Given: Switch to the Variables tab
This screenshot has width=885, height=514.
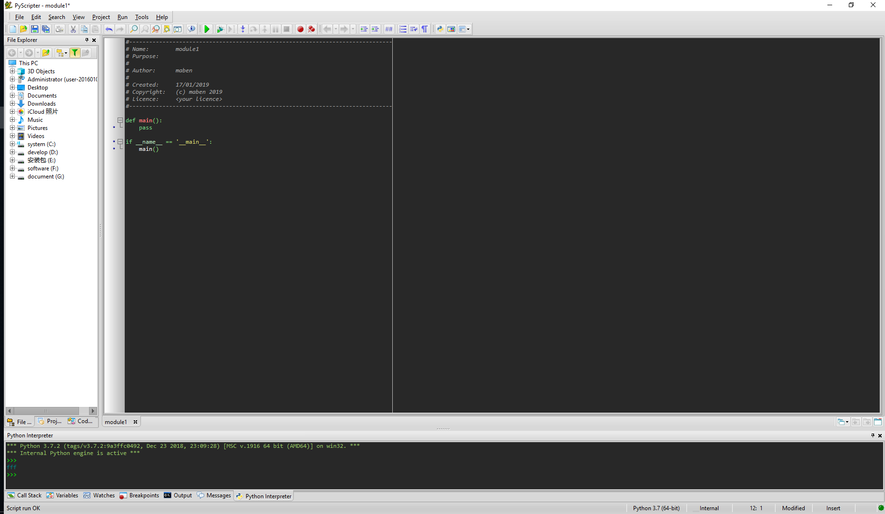Looking at the screenshot, I should pyautogui.click(x=62, y=495).
